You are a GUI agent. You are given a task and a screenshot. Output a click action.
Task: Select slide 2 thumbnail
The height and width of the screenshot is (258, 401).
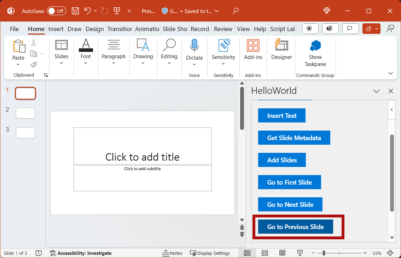25,113
